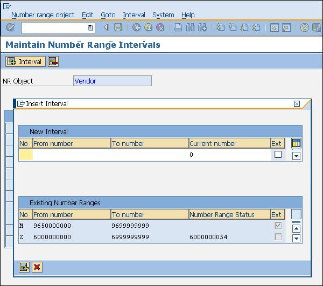Click the From number field in New Interval
Viewport: 323px width, 286px height.
point(72,155)
